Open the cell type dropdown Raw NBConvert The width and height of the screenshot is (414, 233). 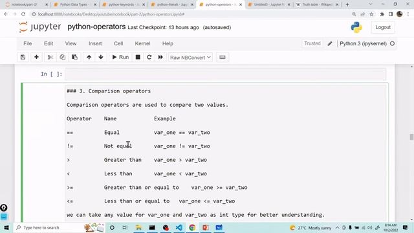point(190,58)
